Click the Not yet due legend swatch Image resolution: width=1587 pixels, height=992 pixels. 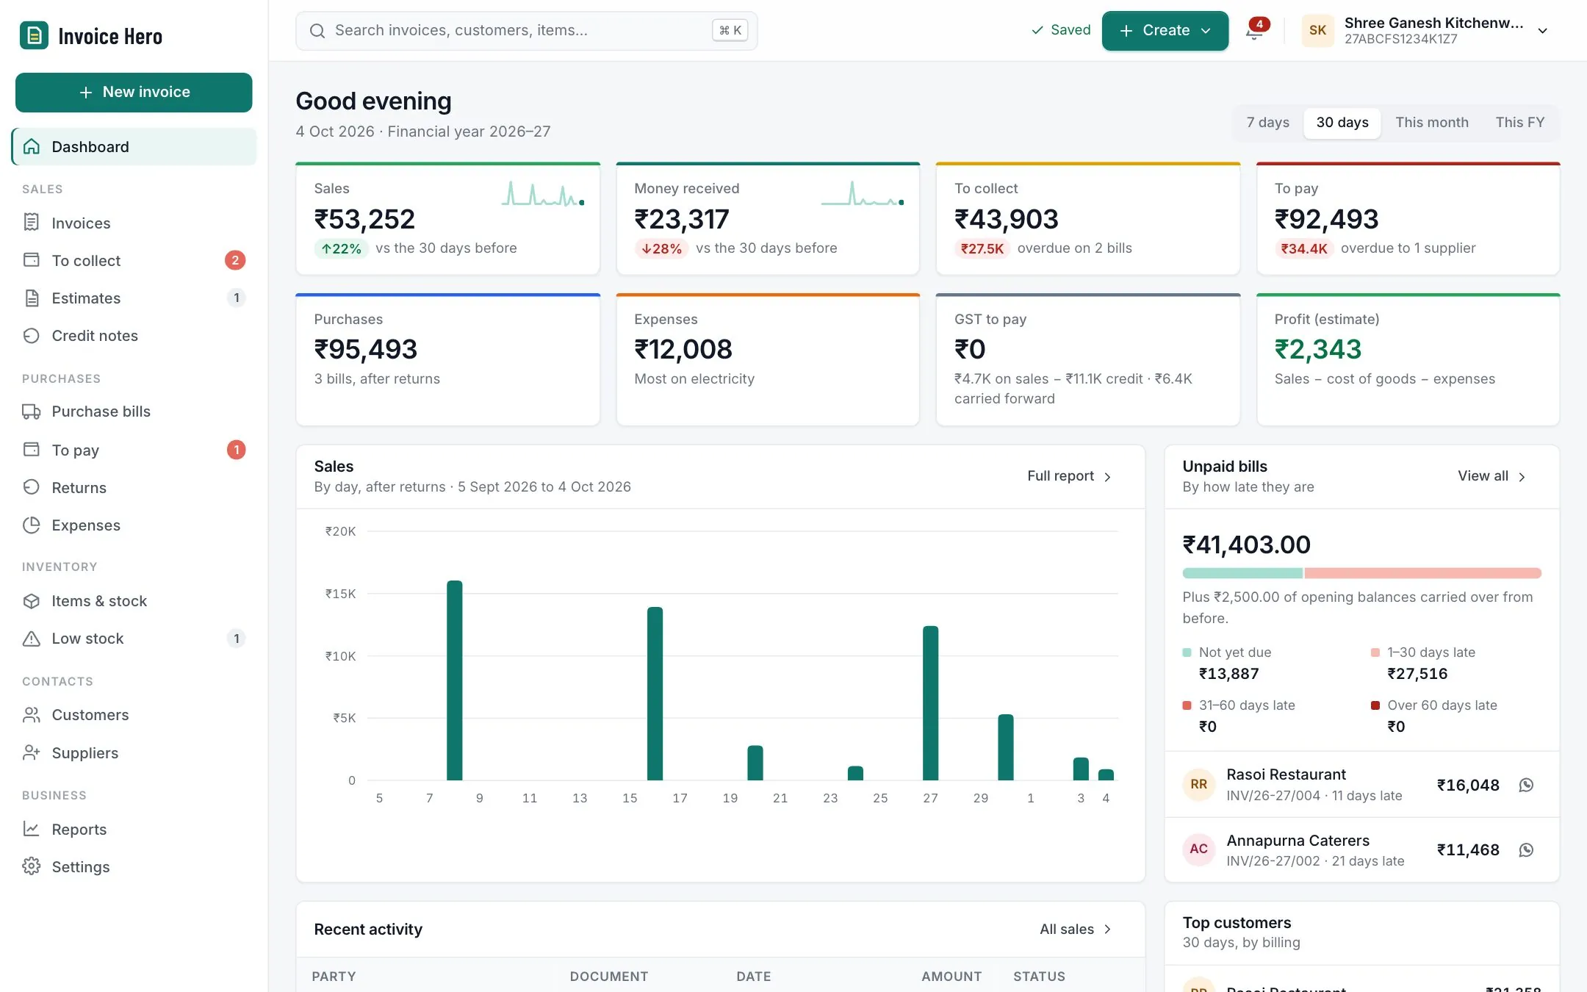[x=1187, y=653]
